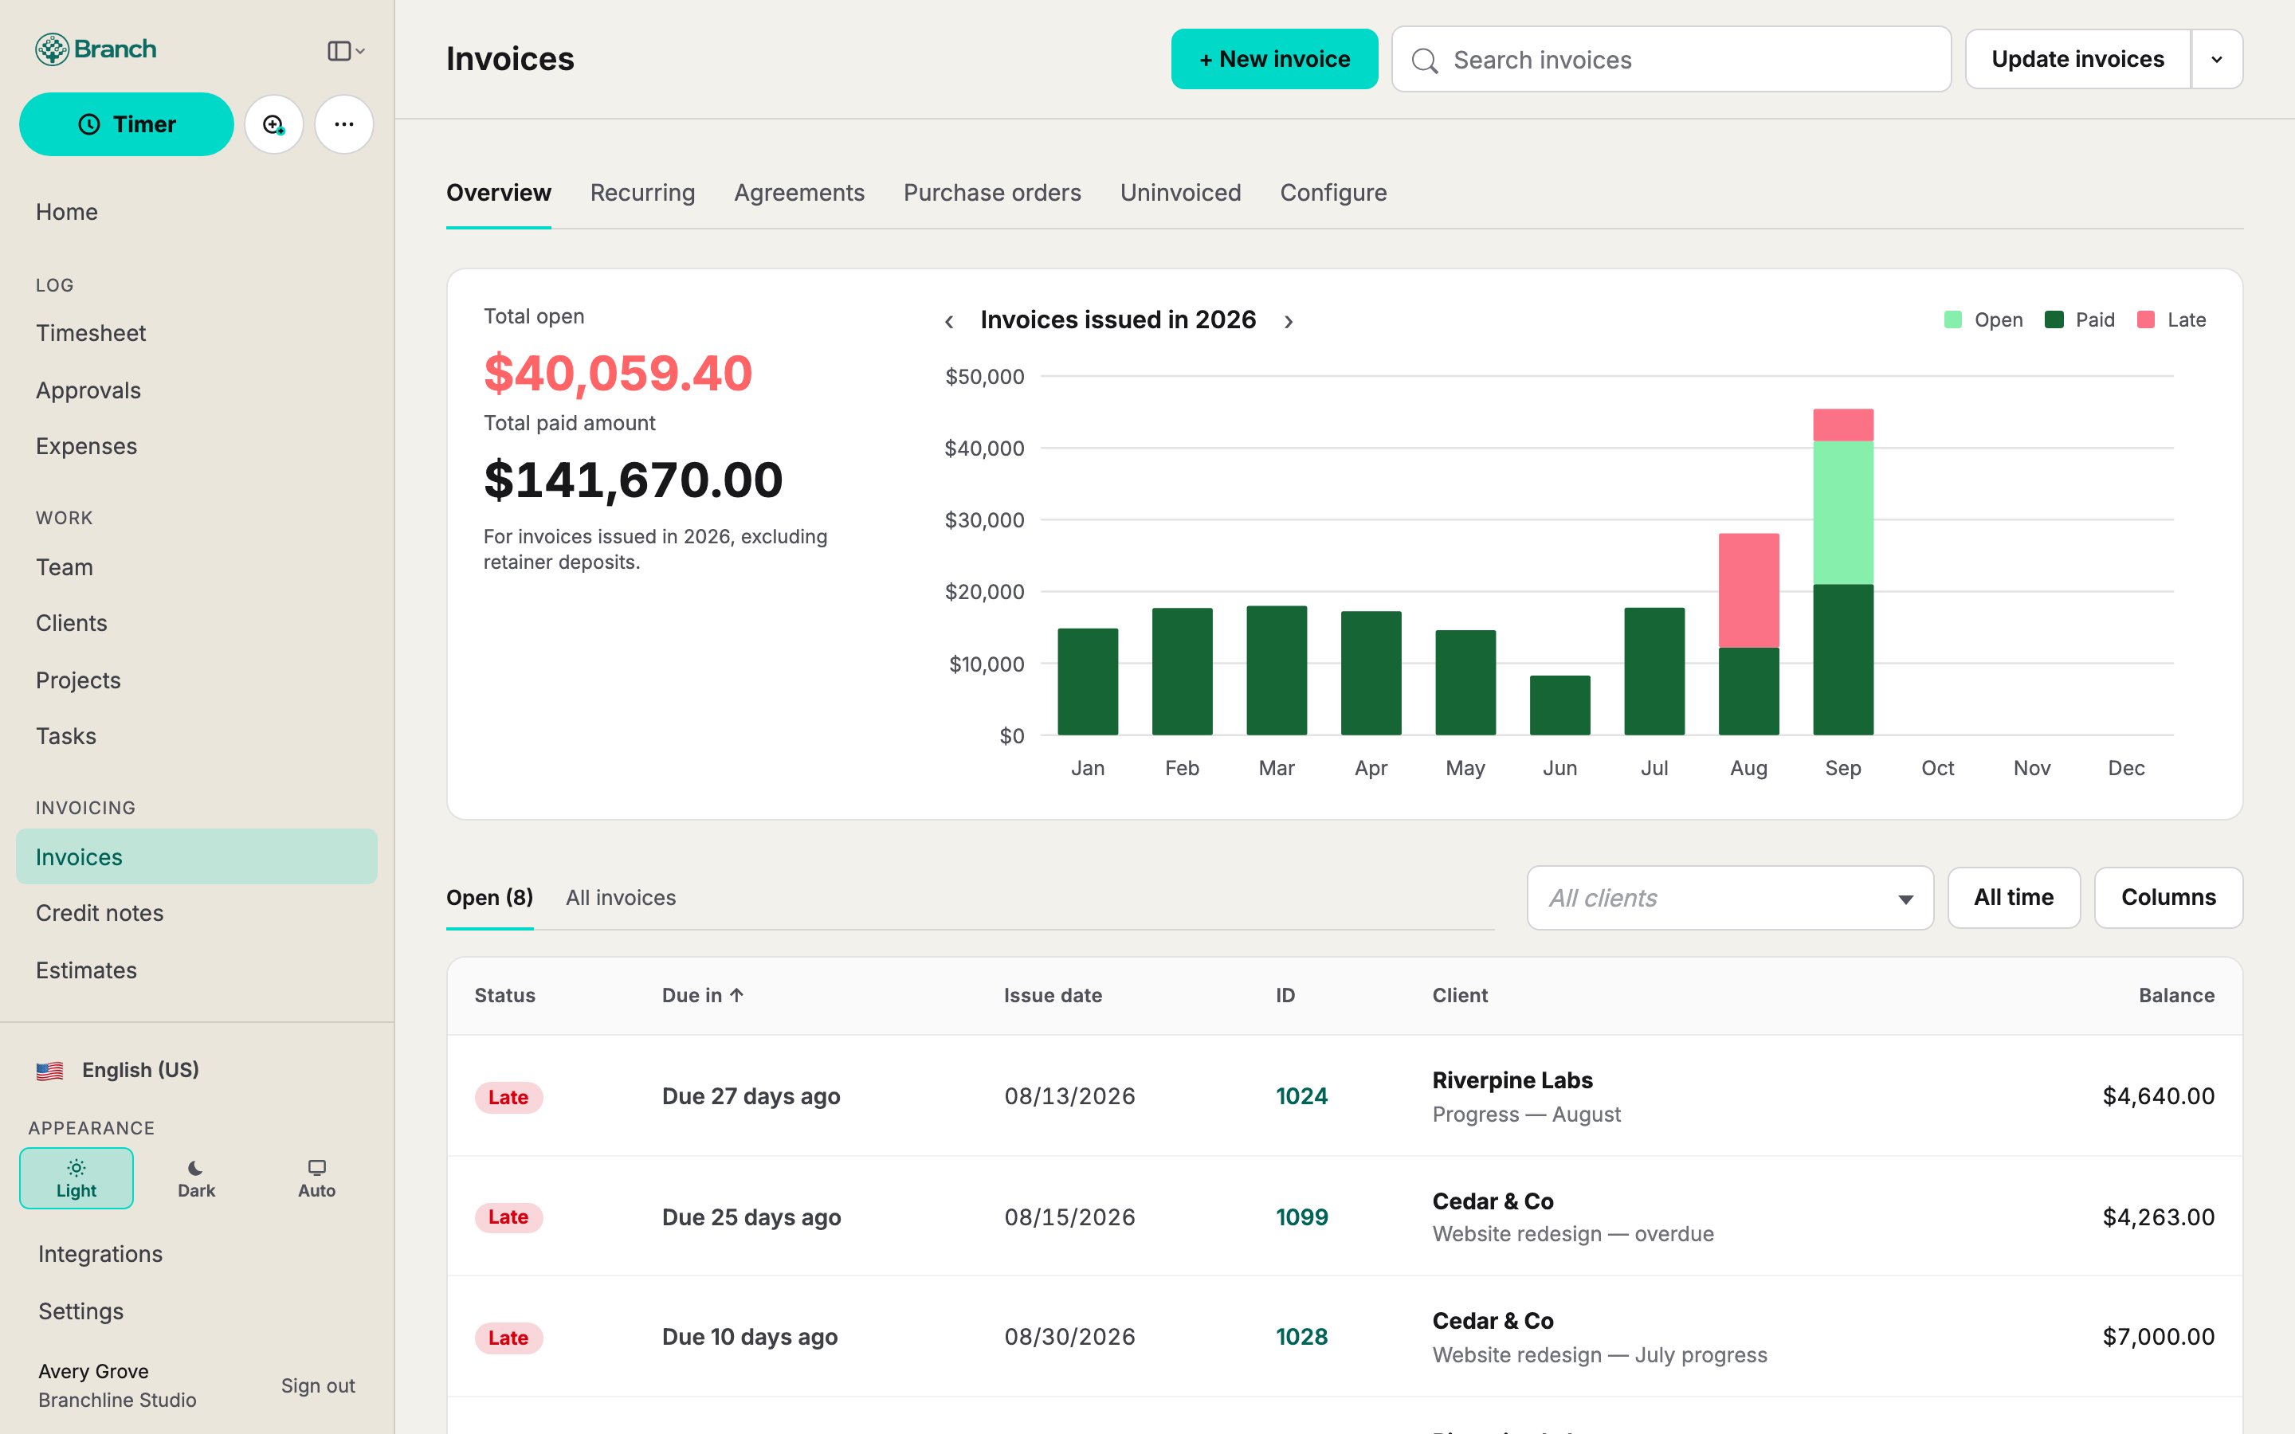The width and height of the screenshot is (2295, 1434).
Task: Click the US flag language icon
Action: (50, 1071)
